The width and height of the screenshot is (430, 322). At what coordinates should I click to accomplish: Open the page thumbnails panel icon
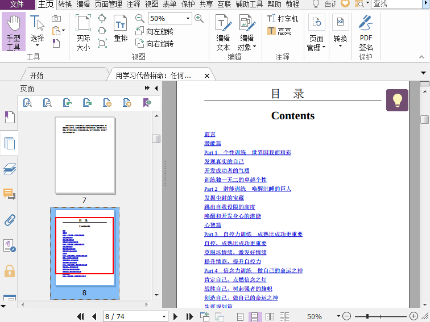(x=10, y=143)
